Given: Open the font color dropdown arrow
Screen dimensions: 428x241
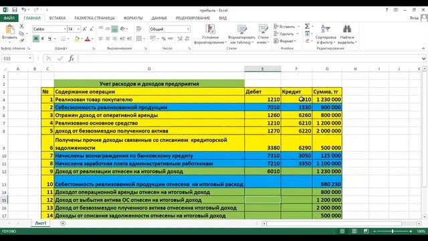Looking at the screenshot, I should click(x=92, y=39).
